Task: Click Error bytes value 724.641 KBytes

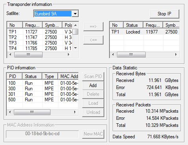Action: [x=162, y=87]
